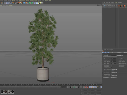Open the purple deformer objects icon
Viewport: 127px width, 95px height.
point(34,3)
